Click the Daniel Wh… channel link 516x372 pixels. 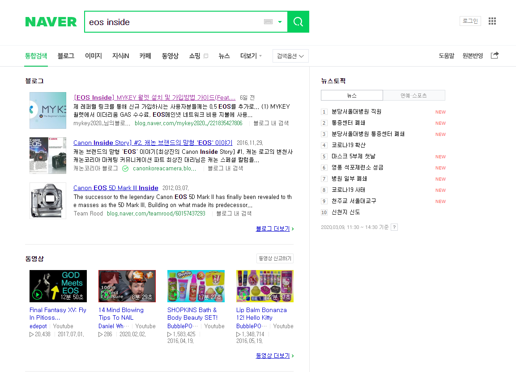114,326
